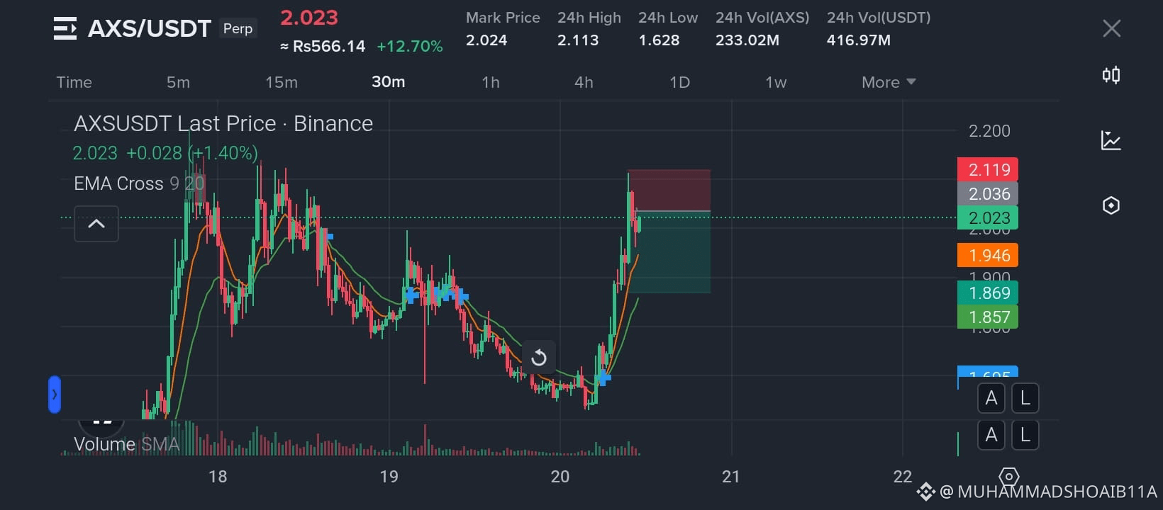The height and width of the screenshot is (510, 1163).
Task: Click the +12.70% change value
Action: point(410,46)
